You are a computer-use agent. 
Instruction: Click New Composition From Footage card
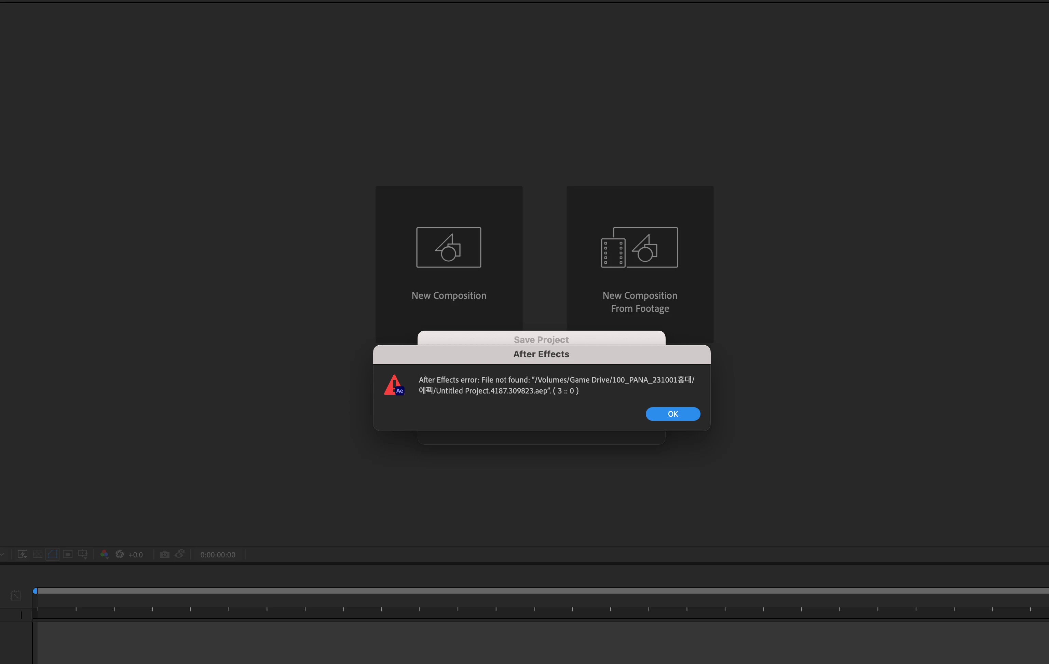[x=640, y=264]
